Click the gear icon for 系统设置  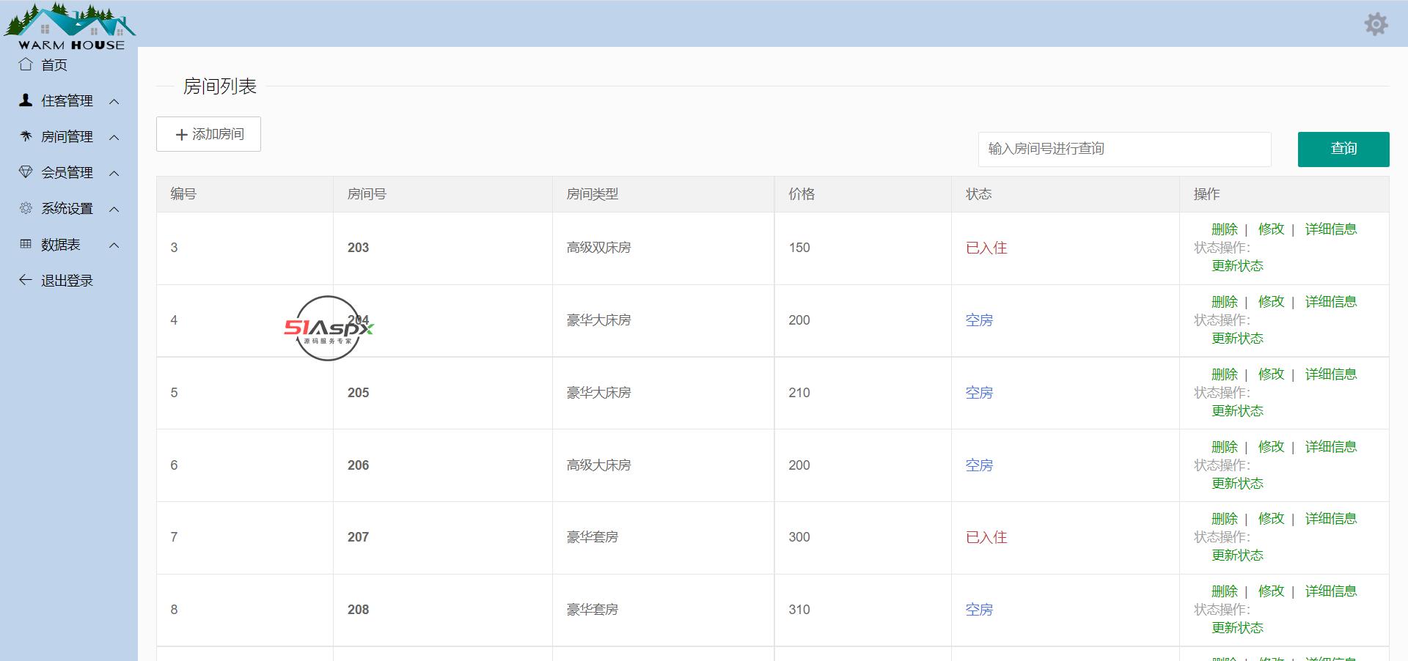26,208
